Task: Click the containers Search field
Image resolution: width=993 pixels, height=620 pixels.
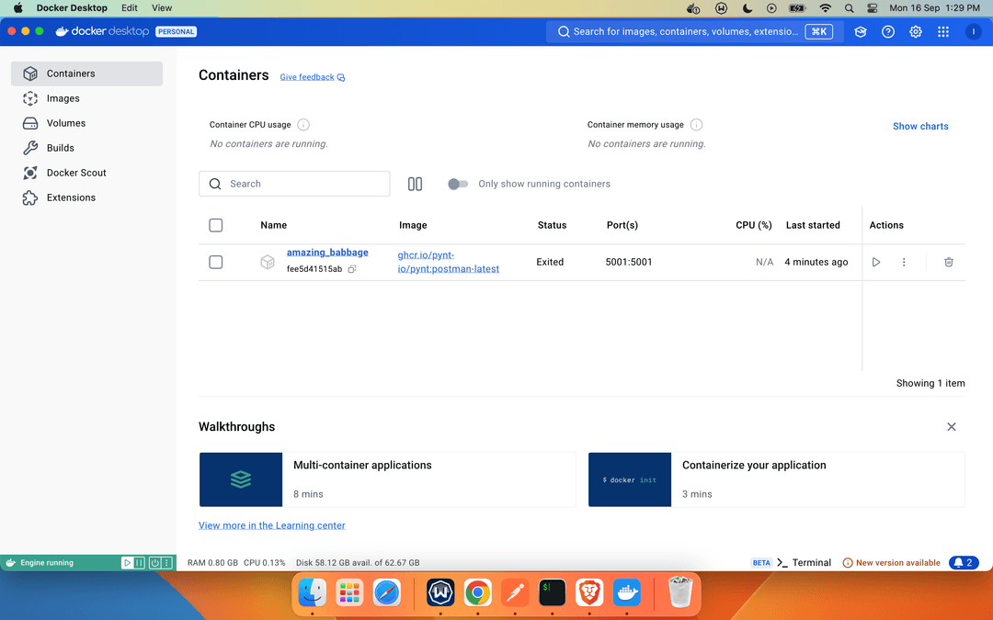Action: click(x=294, y=184)
